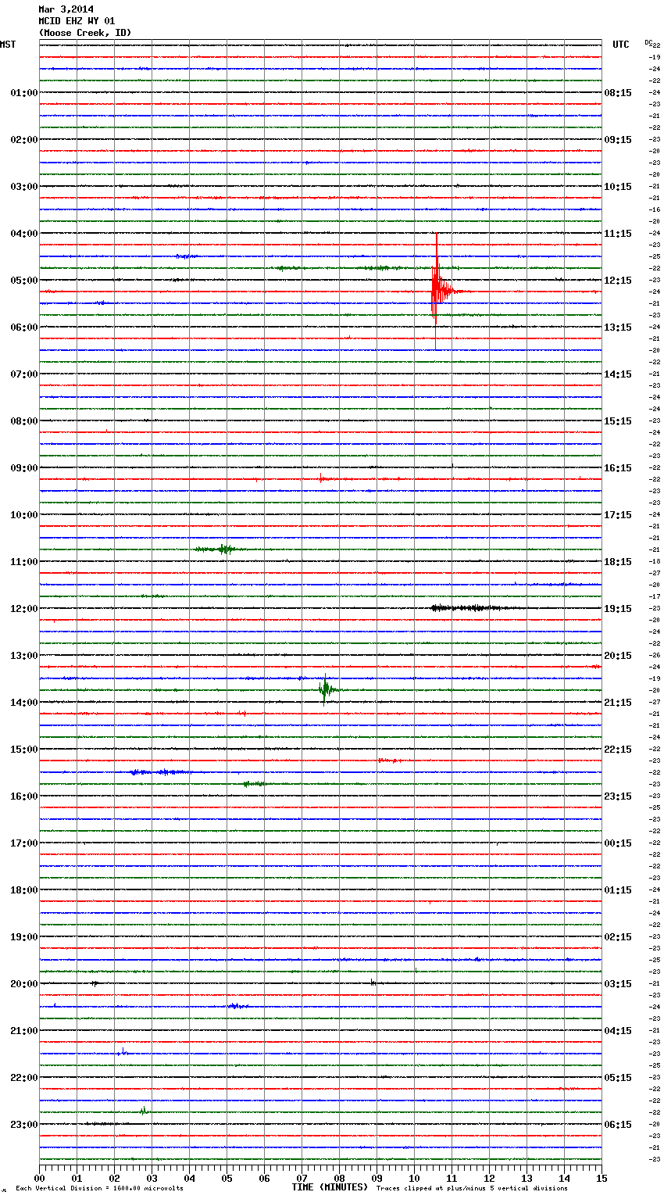664x1199 pixels.
Task: Select the 16:00 MST row label
Action: (24, 796)
